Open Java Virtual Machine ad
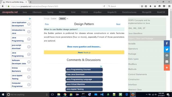The width and height of the screenshot is (172, 97). pyautogui.click(x=84, y=84)
